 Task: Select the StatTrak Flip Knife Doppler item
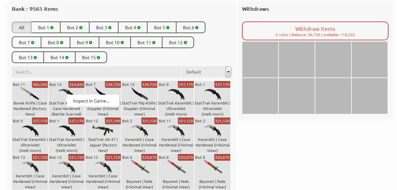pyautogui.click(x=139, y=99)
